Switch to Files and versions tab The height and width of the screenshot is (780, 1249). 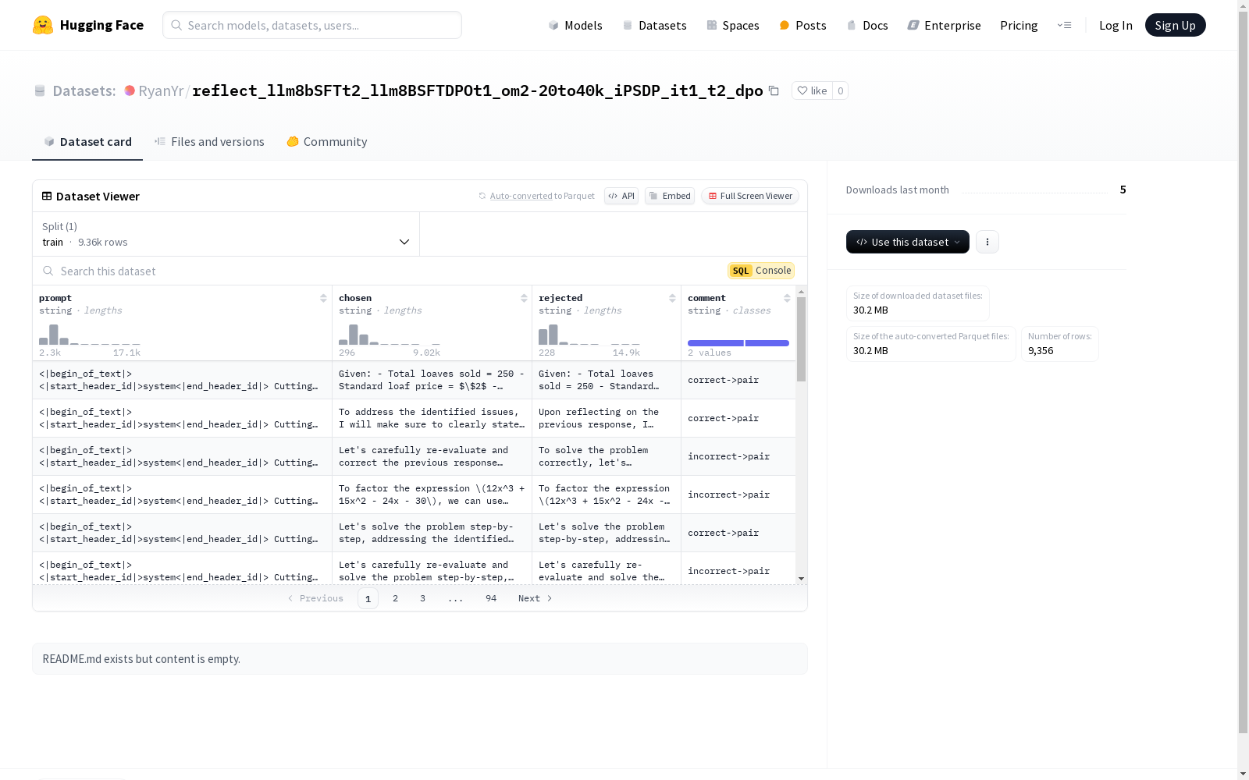click(x=209, y=141)
